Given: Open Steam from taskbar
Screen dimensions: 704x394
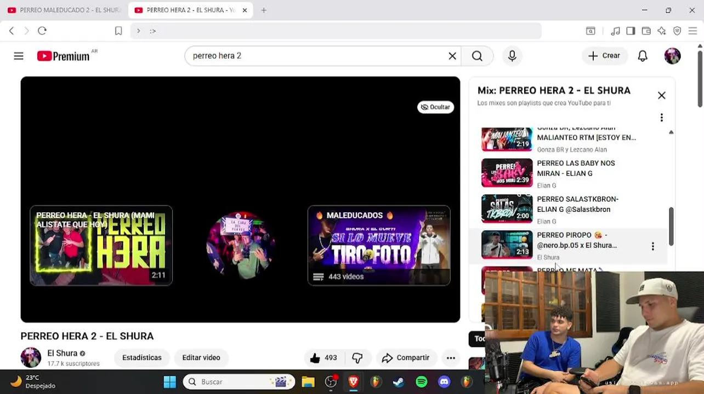Looking at the screenshot, I should [x=399, y=382].
